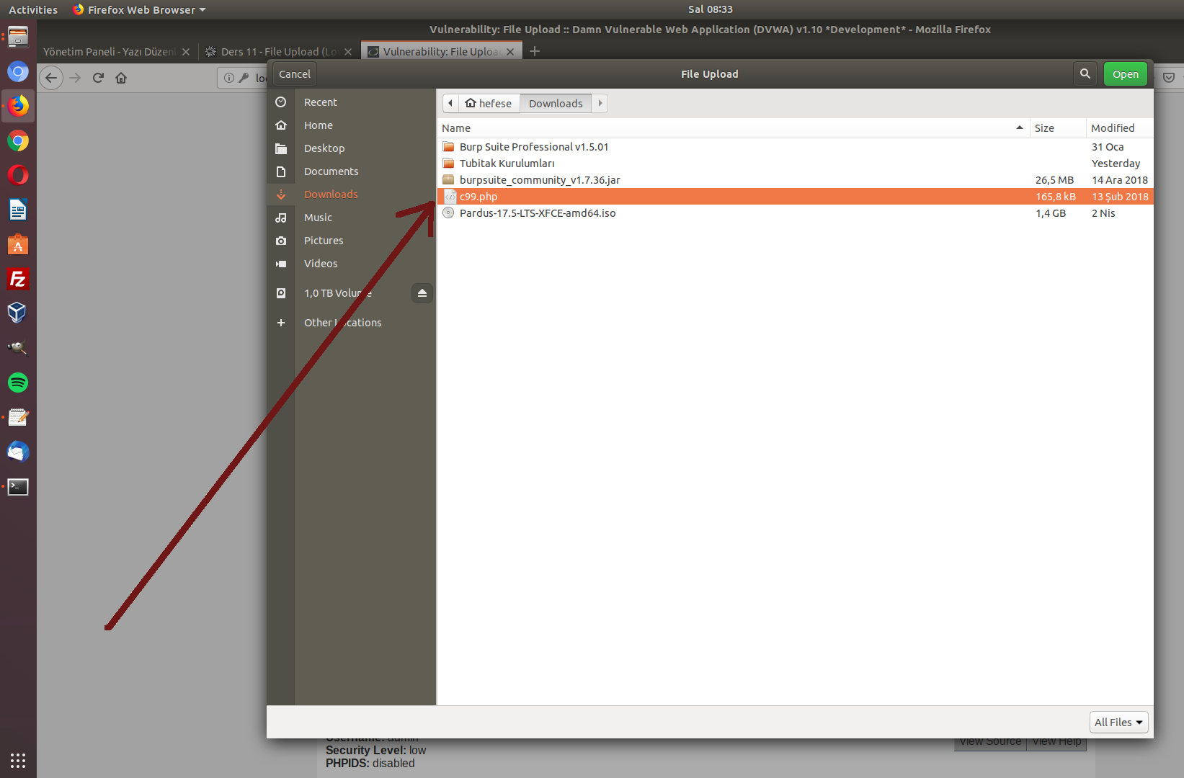Select Pardus-17.5-LTS-XFCE-amd64.iso file
This screenshot has width=1184, height=778.
(x=795, y=213)
